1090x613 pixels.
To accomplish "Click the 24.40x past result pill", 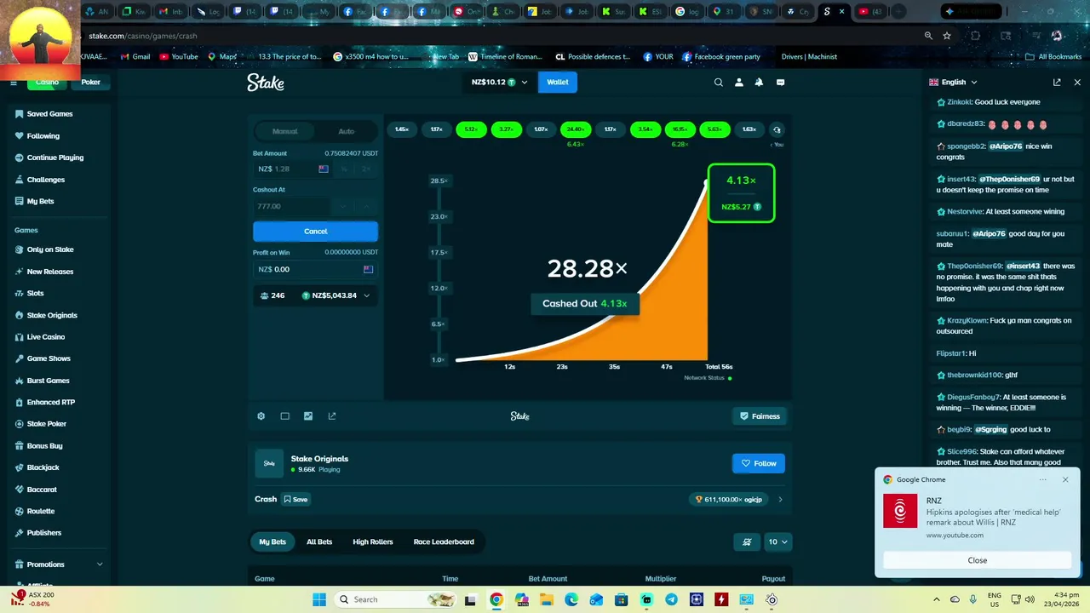I will coord(576,129).
